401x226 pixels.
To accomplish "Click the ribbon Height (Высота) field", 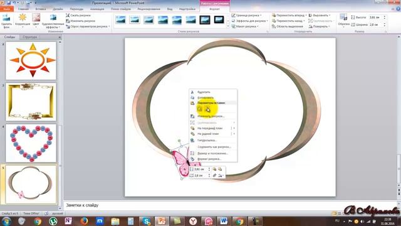I will click(x=375, y=18).
